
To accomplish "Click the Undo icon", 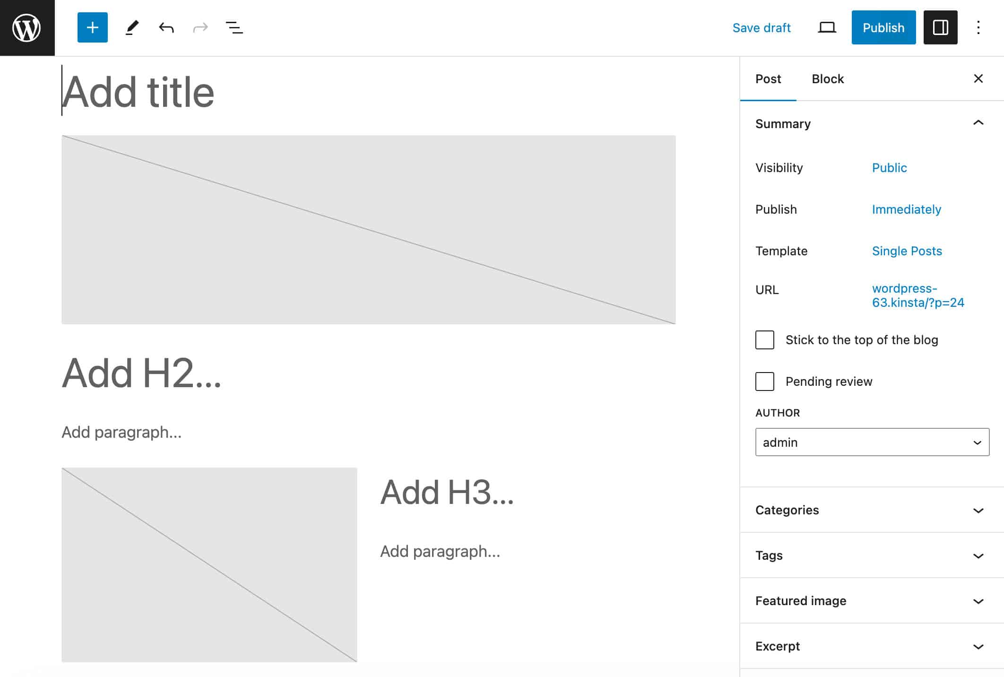I will click(x=165, y=27).
